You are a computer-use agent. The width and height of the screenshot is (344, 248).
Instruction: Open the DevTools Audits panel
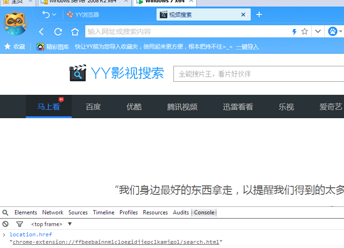point(181,213)
